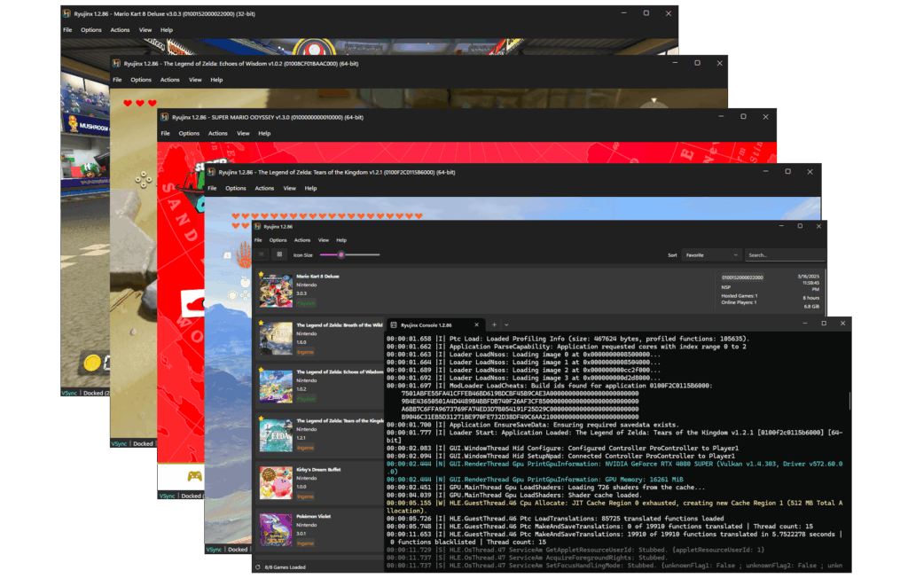Toggle Docked mode in Echoes of Wisdom window

click(142, 443)
